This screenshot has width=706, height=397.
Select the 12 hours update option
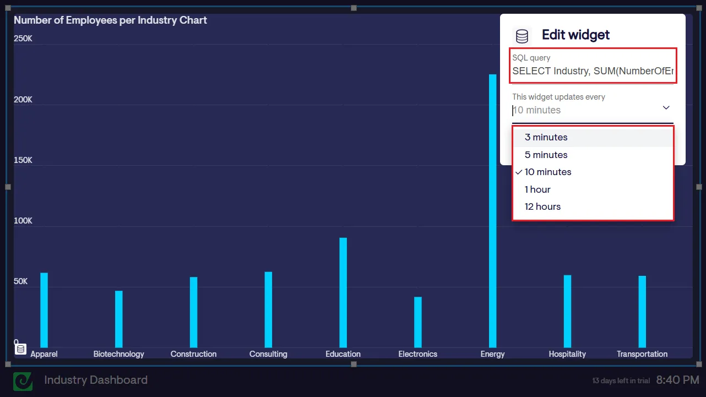[x=542, y=207]
